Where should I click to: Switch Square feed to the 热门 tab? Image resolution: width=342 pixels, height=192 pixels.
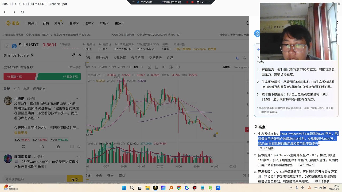click(x=16, y=89)
